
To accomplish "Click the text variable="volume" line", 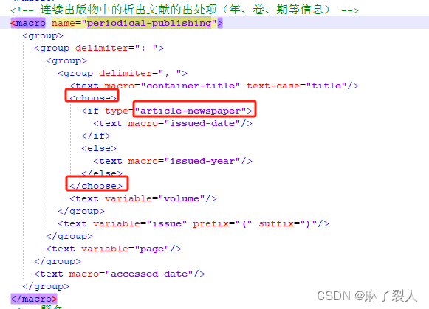I will coord(143,198).
